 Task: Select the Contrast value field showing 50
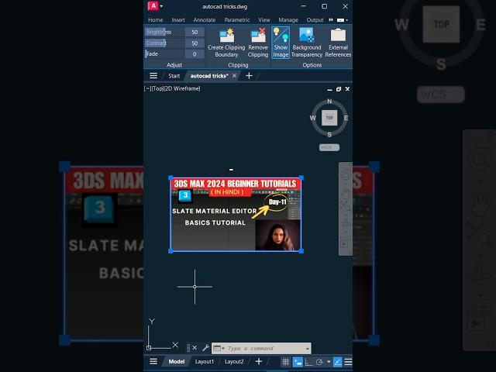(195, 43)
